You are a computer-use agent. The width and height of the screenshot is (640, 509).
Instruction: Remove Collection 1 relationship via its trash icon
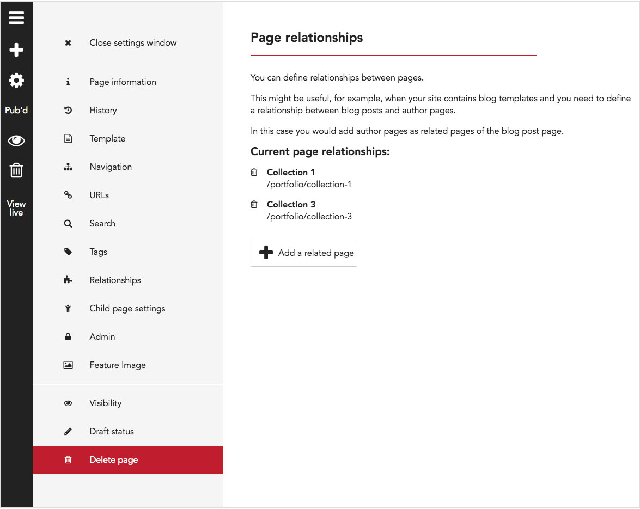tap(254, 172)
